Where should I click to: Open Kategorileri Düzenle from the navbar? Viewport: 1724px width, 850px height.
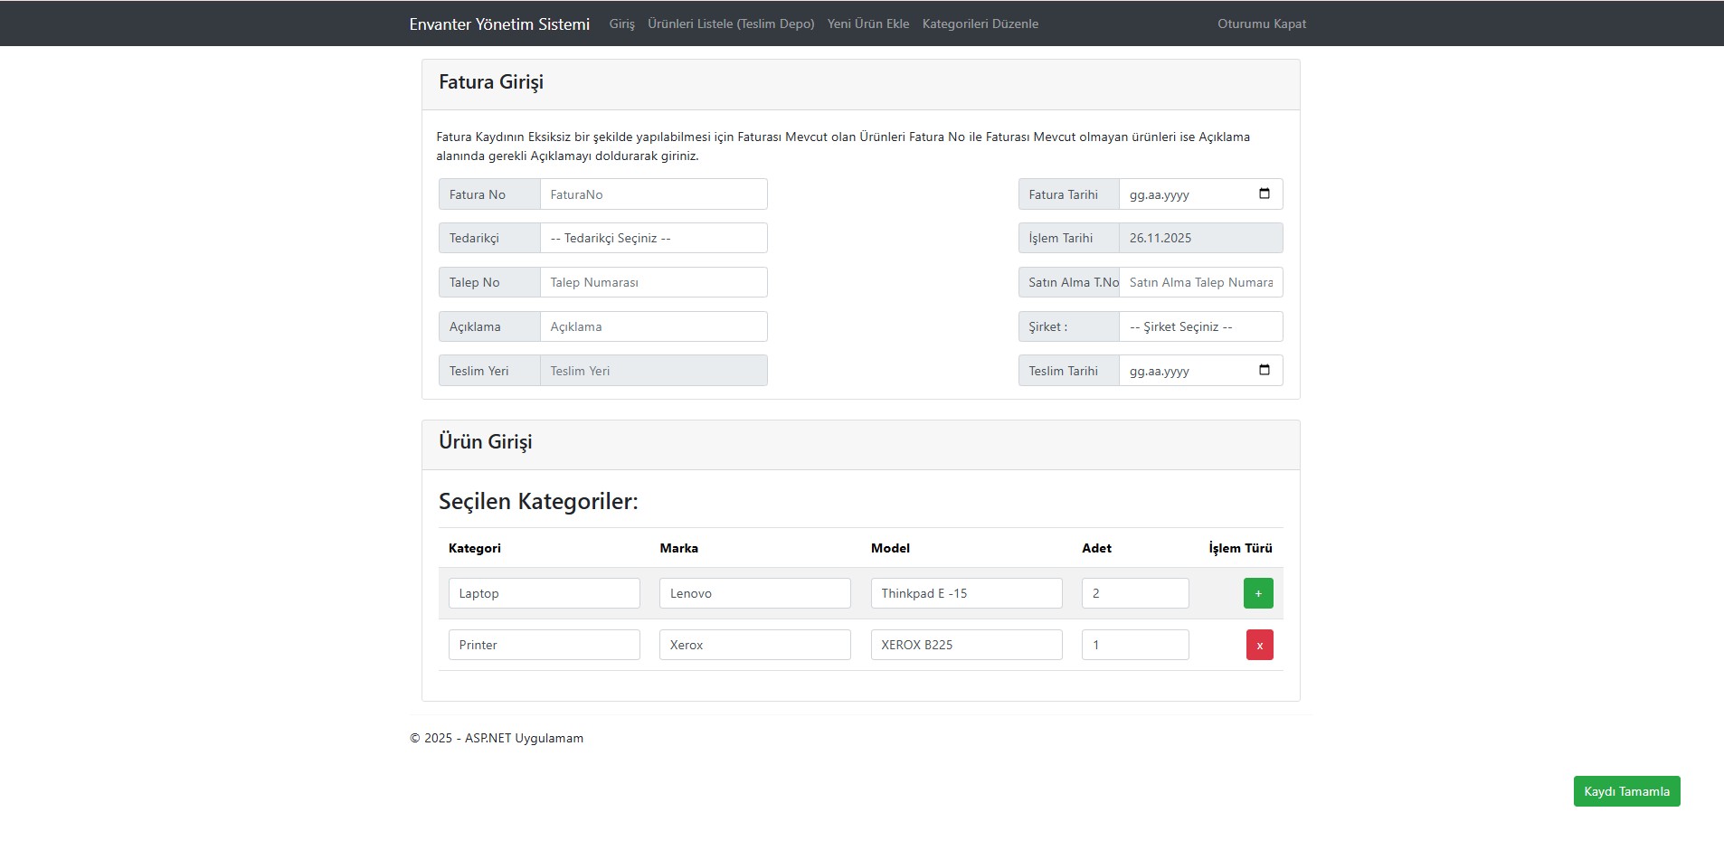(x=980, y=24)
